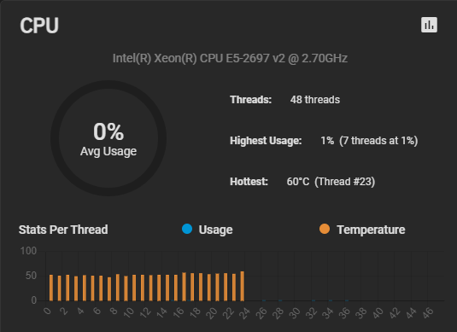Screen dimensions: 457x332
Task: Select the temperature bar for thread 23
Action: tap(243, 286)
